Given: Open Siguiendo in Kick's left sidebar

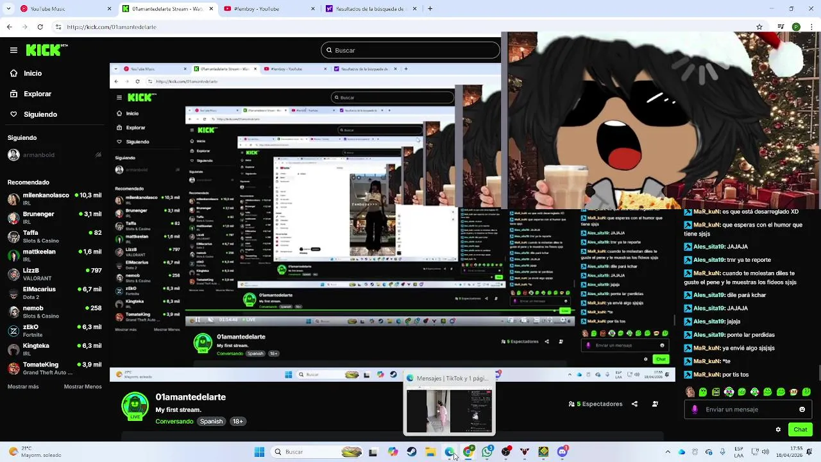Looking at the screenshot, I should point(33,114).
